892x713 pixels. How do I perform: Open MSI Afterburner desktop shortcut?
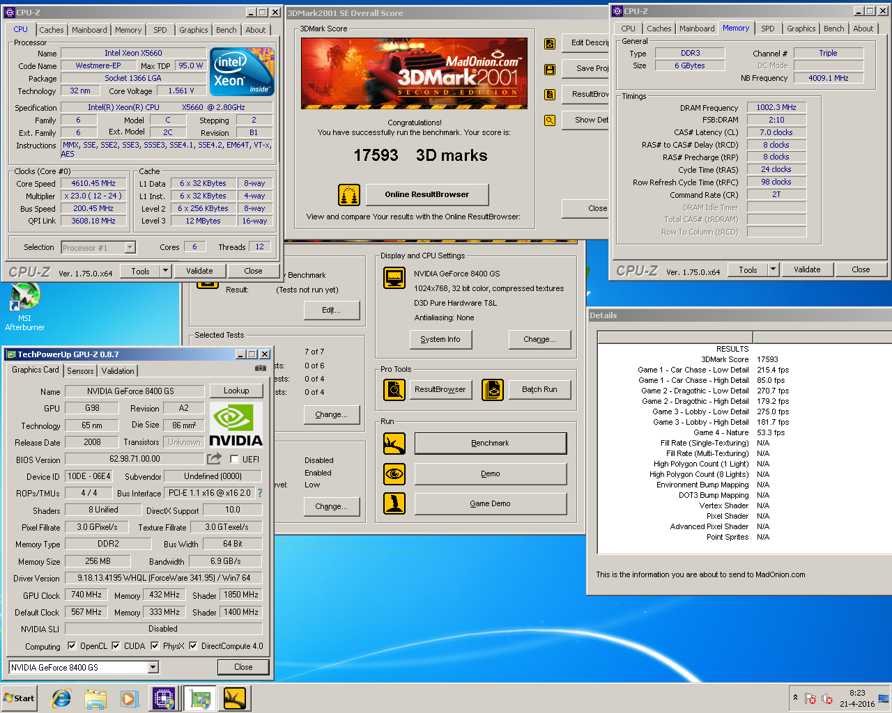click(x=25, y=307)
